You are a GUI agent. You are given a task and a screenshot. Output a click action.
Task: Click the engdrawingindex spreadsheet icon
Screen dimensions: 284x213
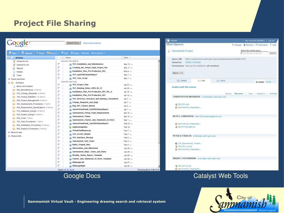(70, 127)
